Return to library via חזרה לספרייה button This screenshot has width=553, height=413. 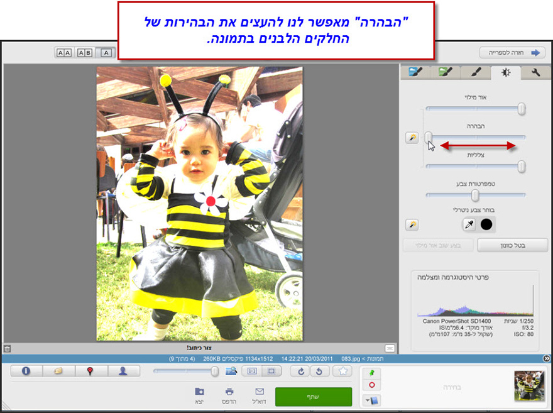point(513,52)
